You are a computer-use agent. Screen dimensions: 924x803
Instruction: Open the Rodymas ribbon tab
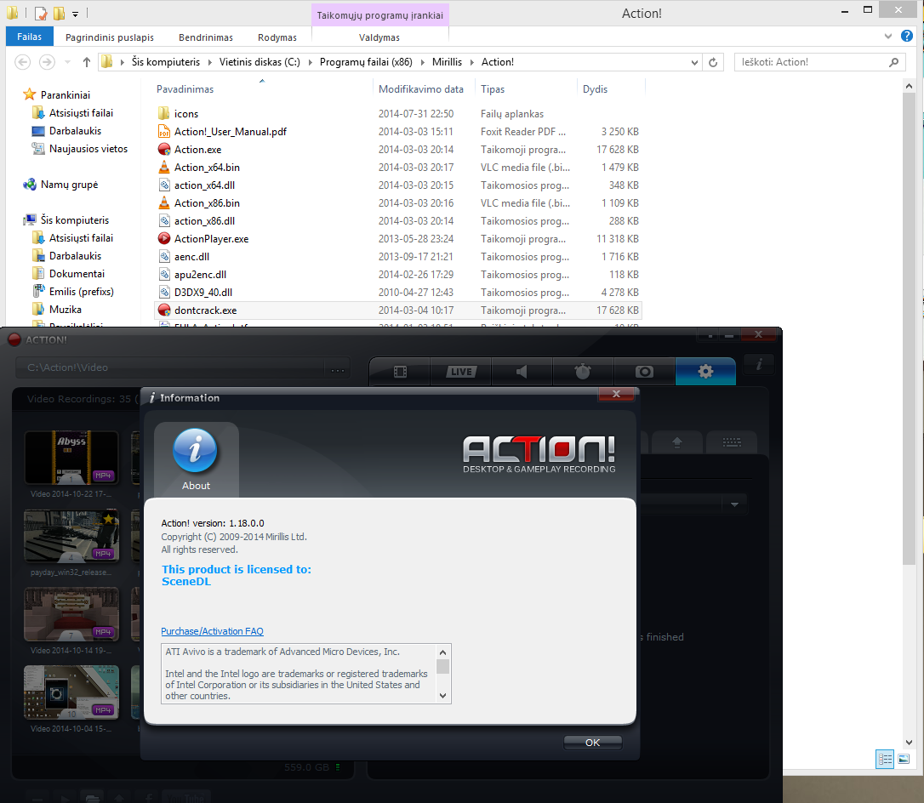pyautogui.click(x=277, y=37)
